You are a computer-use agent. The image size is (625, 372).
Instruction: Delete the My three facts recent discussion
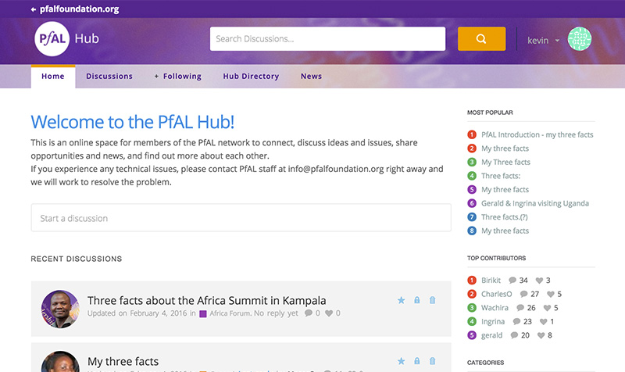433,361
